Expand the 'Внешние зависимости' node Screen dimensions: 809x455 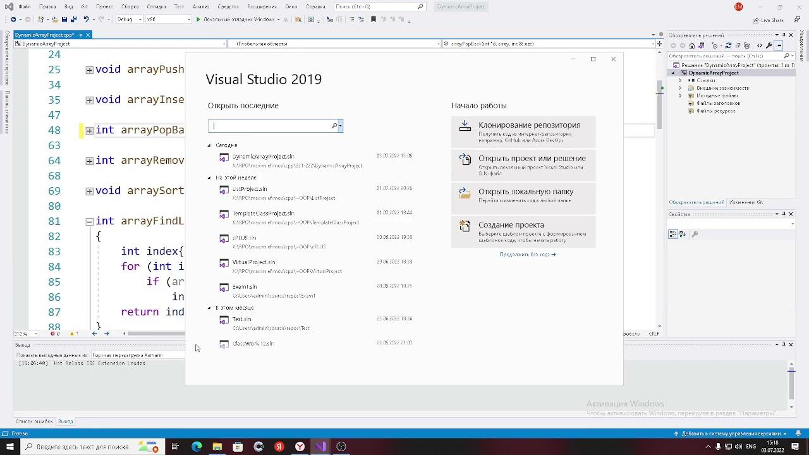point(681,88)
